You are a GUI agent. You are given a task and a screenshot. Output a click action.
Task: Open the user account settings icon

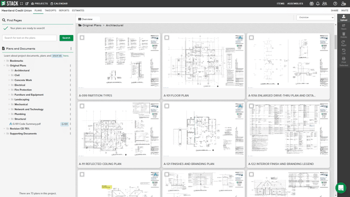pyautogui.click(x=344, y=3)
